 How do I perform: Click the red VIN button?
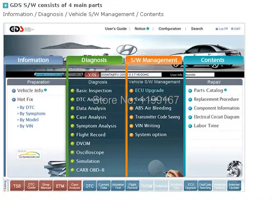pyautogui.click(x=92, y=75)
